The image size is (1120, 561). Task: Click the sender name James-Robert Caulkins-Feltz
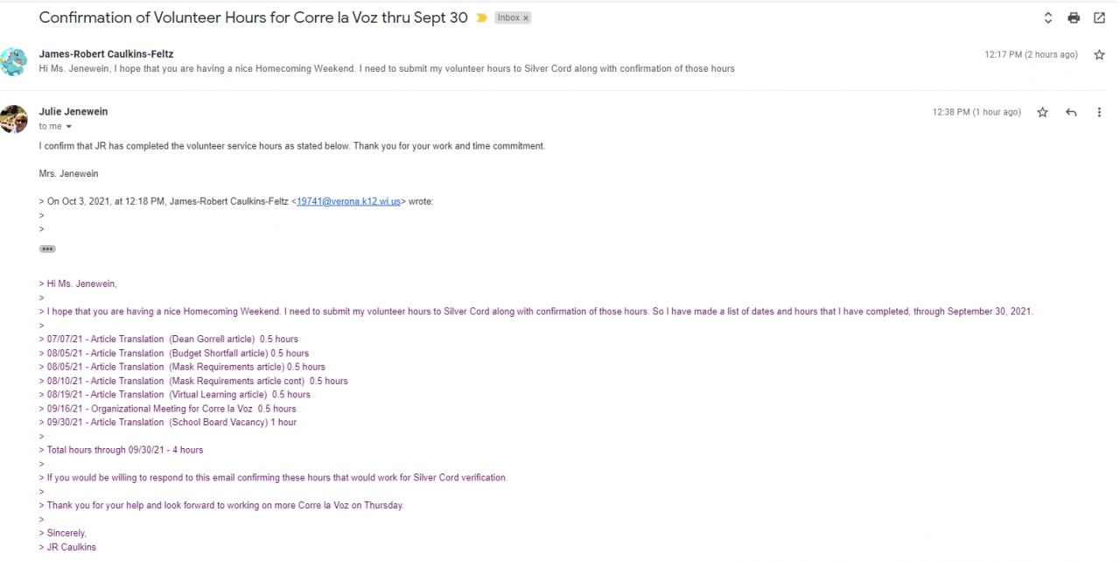point(106,54)
